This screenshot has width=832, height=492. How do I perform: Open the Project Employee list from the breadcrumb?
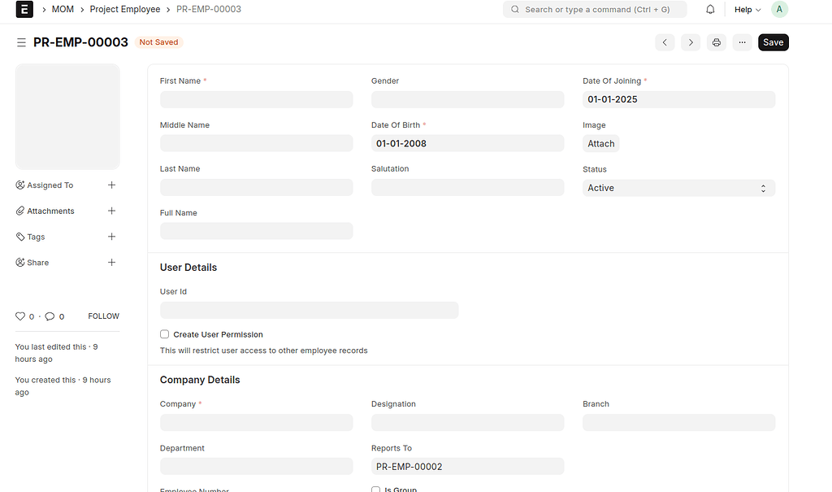tap(124, 9)
